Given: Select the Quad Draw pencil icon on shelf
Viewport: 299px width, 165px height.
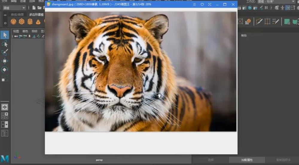Looking at the screenshot, I should coord(276,22).
